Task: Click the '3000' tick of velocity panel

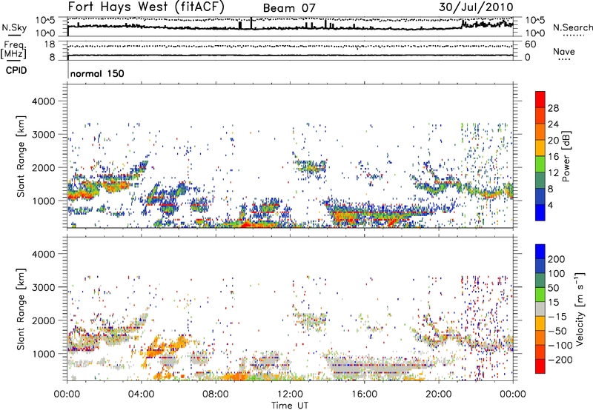Action: tap(43, 287)
